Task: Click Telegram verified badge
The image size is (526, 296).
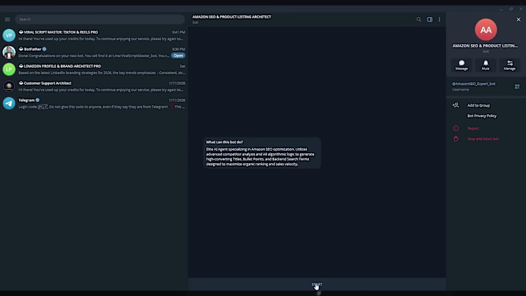Action: pos(37,100)
